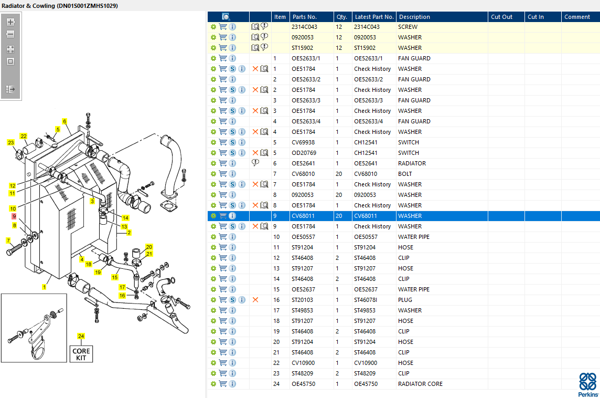Screen dimensions: 600x398
Task: Open info for the selected CV68011 WASHER
Action: point(232,216)
